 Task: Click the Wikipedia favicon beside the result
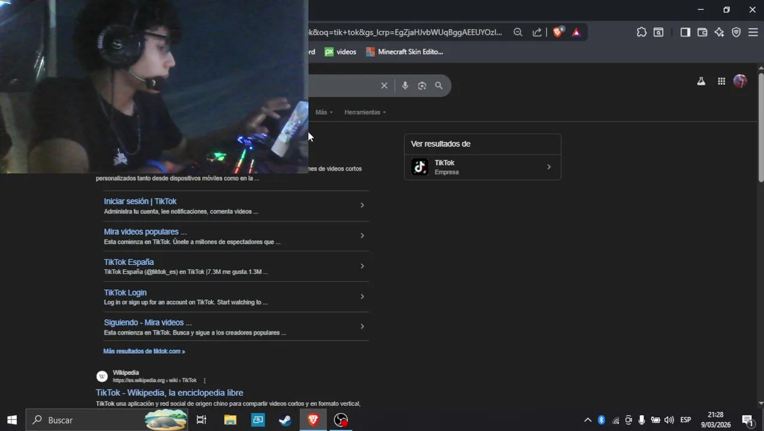coord(102,377)
